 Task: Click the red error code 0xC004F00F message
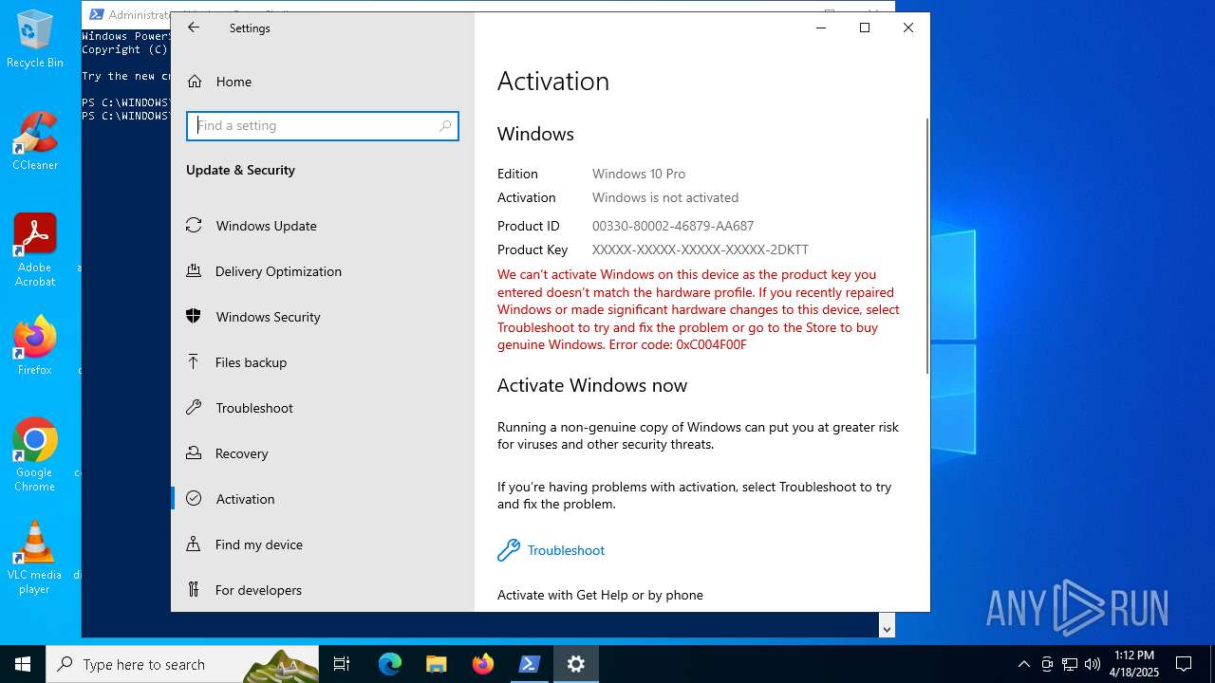(x=699, y=309)
